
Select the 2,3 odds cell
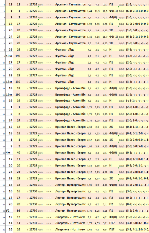[x=97, y=159]
